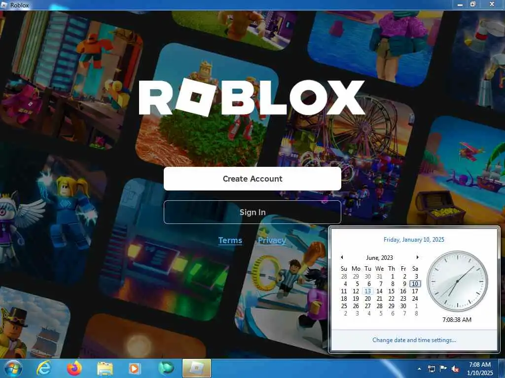Screen dimensions: 505x378
Task: Go to next month in calendar
Action: tap(417, 257)
